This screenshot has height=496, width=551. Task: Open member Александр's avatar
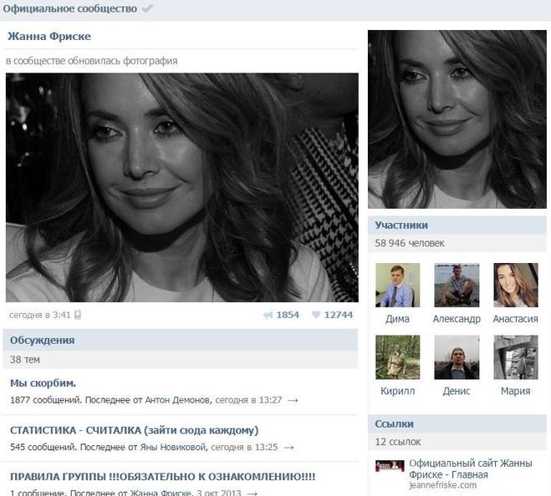(457, 285)
